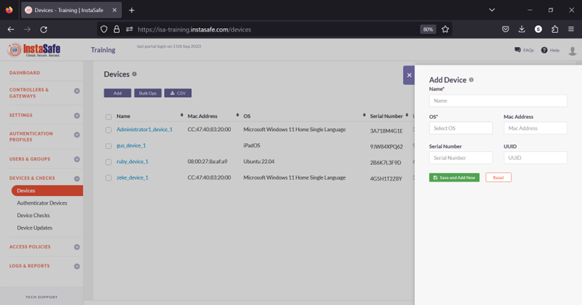Open the FAQs chat icon

(x=517, y=50)
